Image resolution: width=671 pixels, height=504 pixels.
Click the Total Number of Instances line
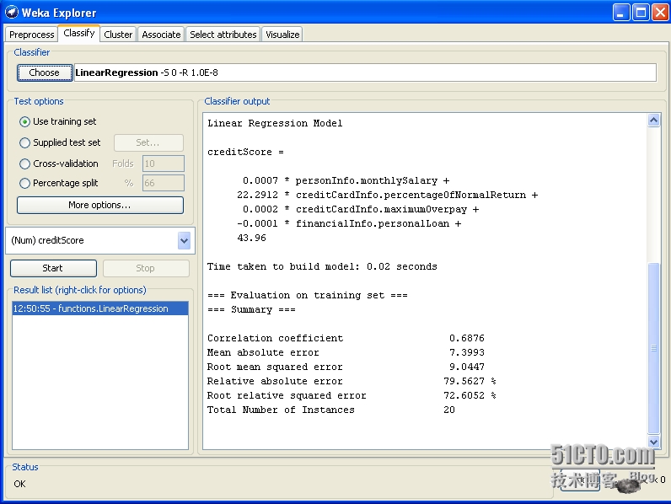(x=330, y=410)
